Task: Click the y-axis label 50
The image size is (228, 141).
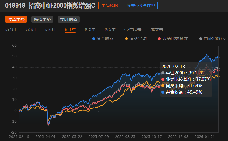Action: point(14,57)
